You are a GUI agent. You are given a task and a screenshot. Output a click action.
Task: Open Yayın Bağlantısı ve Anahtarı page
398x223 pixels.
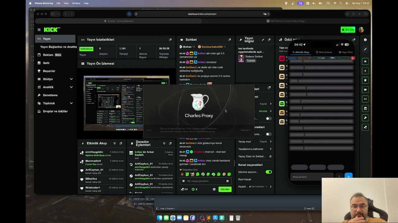pyautogui.click(x=58, y=47)
